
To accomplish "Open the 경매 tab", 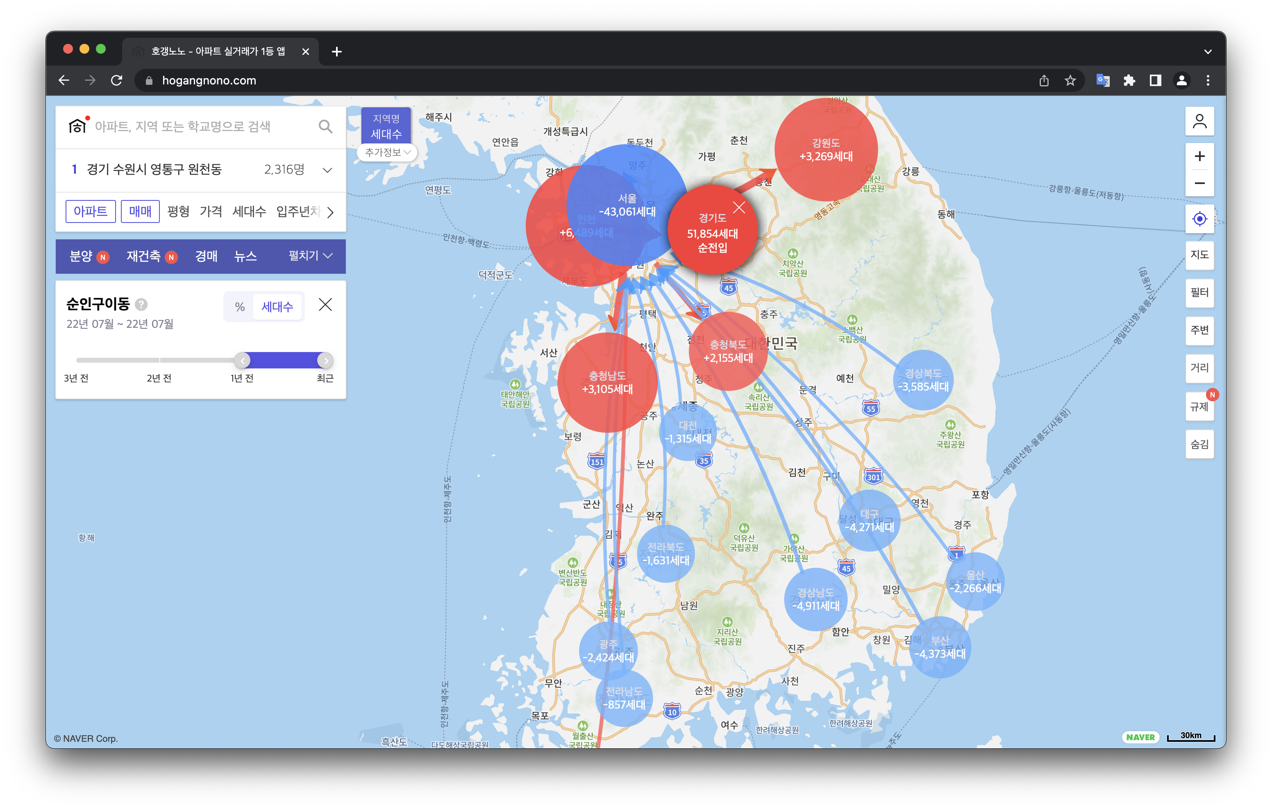I will 206,256.
